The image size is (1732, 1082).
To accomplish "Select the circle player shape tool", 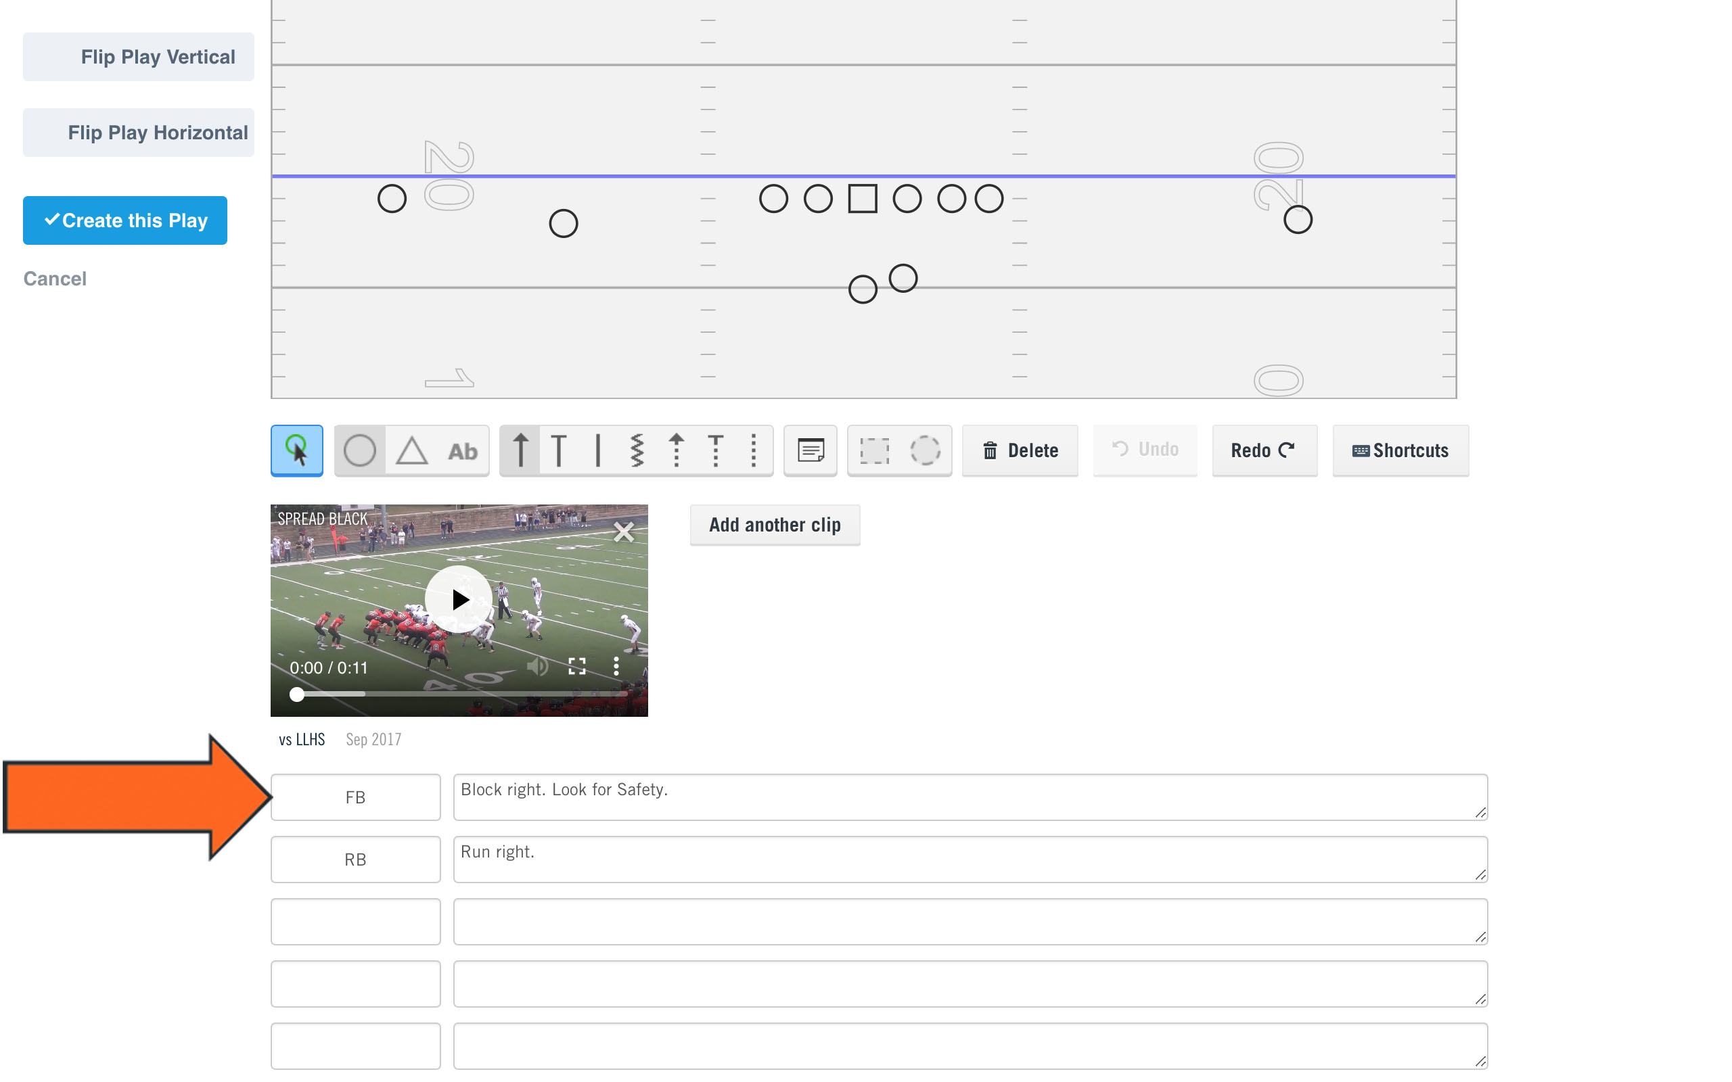I will click(x=359, y=450).
